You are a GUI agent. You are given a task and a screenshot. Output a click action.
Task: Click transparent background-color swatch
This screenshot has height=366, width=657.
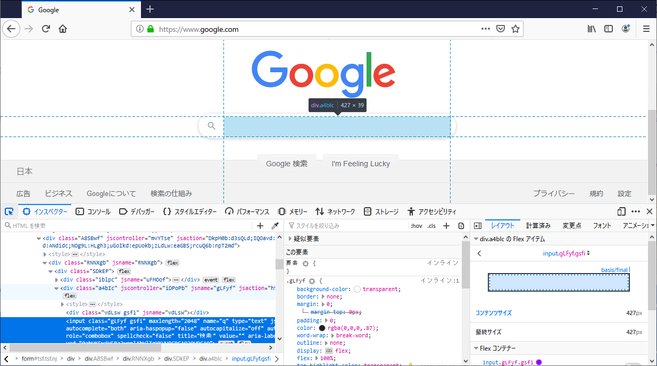pyautogui.click(x=357, y=289)
